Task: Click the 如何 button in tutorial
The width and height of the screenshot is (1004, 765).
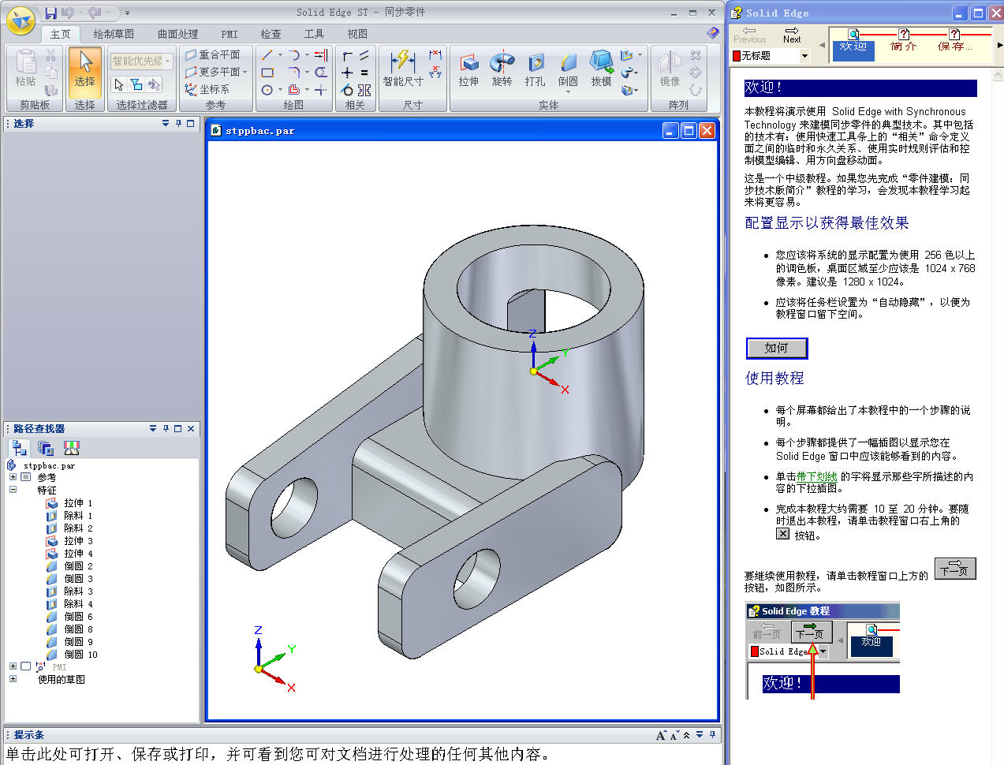Action: pyautogui.click(x=777, y=348)
